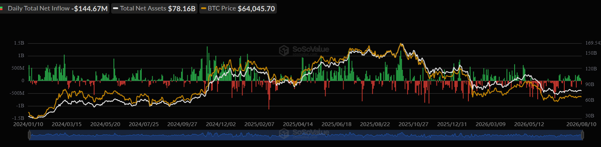Image resolution: width=601 pixels, height=147 pixels.
Task: Click the 120B right axis label
Action: [x=591, y=69]
